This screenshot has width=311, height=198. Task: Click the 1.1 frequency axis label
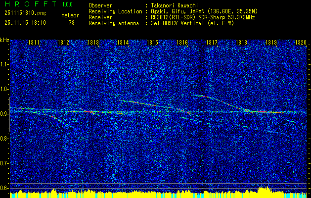click(4, 64)
